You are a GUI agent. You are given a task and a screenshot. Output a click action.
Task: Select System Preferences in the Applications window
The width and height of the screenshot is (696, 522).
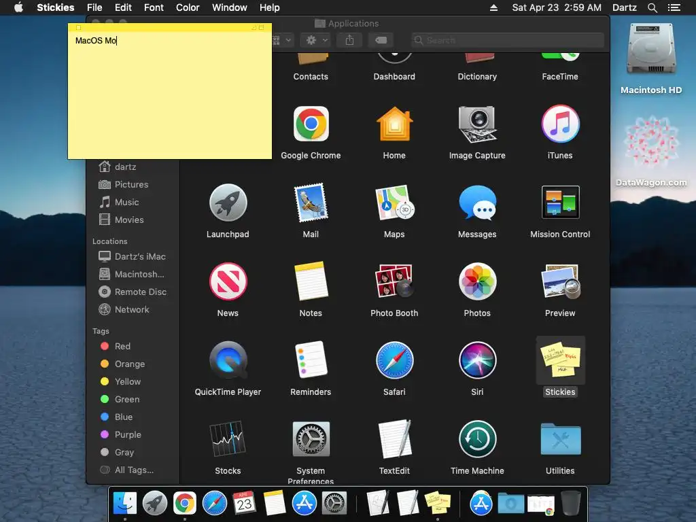[311, 438]
